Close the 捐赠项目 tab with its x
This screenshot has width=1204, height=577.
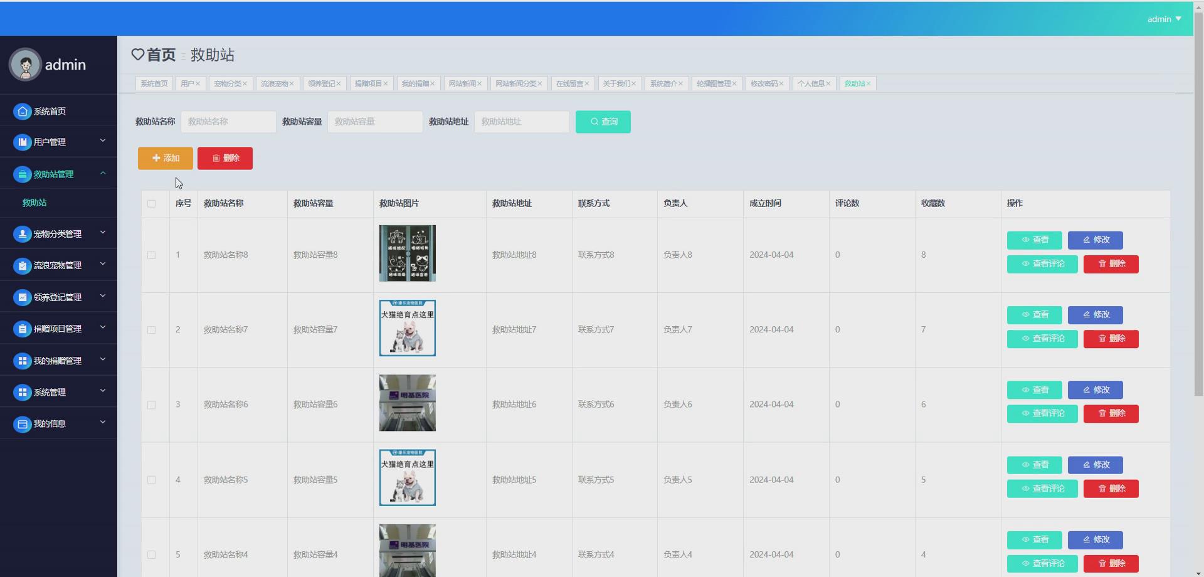[386, 83]
